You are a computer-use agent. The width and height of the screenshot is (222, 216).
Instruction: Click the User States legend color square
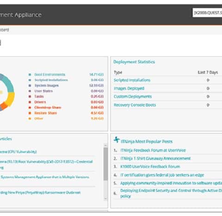[30, 91]
